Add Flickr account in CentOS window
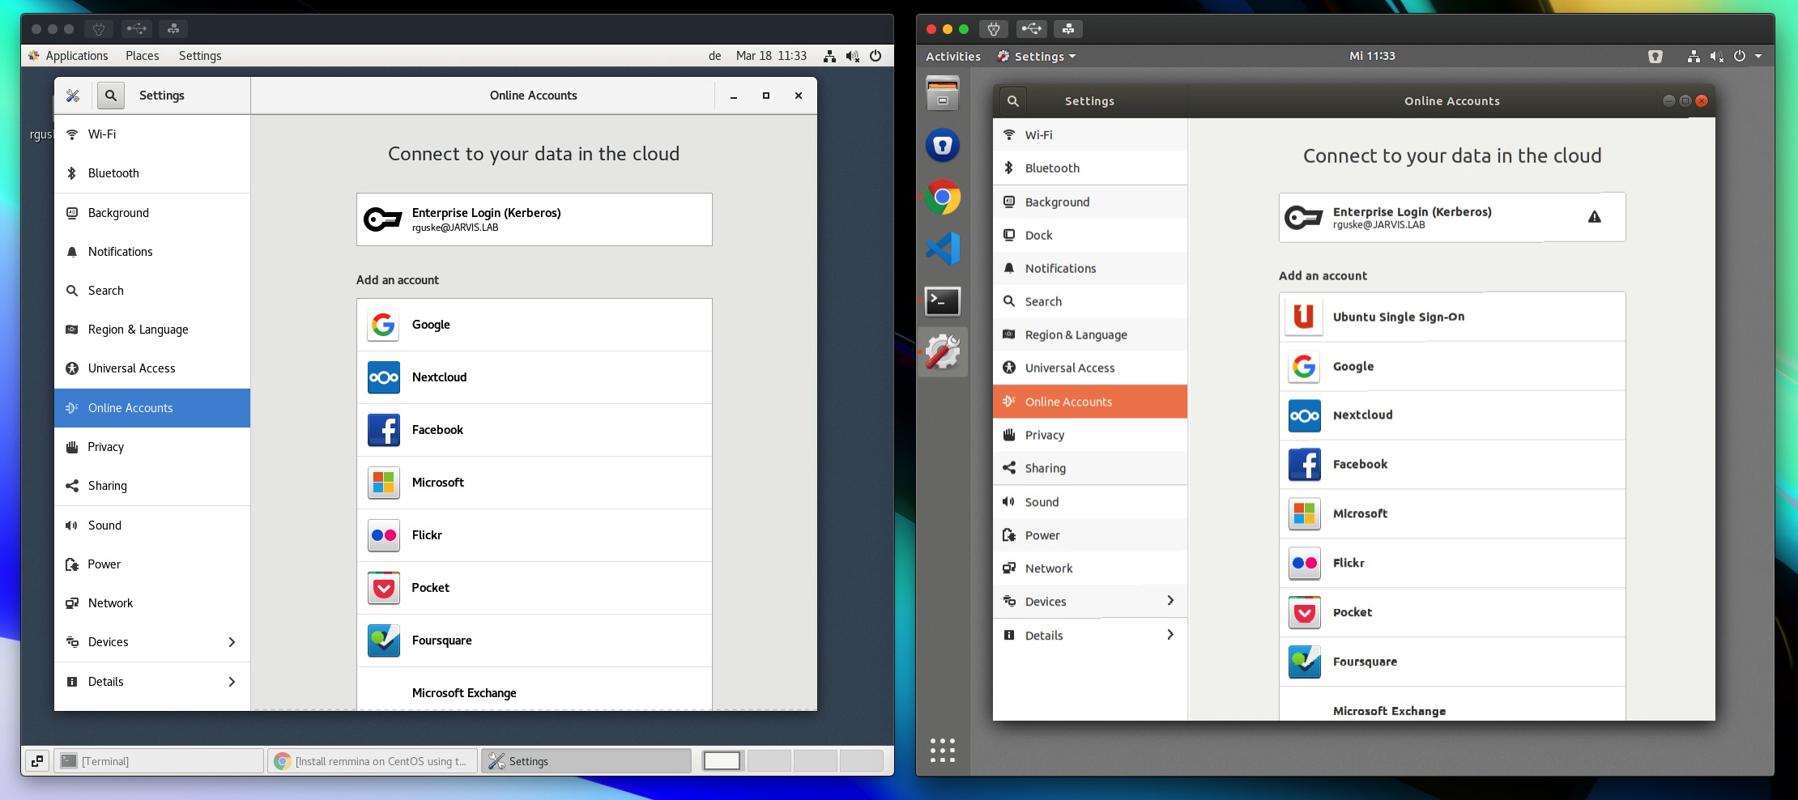This screenshot has height=800, width=1798. point(535,535)
